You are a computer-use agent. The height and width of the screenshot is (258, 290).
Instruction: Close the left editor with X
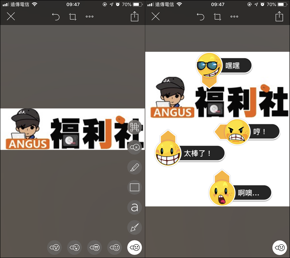11,16
